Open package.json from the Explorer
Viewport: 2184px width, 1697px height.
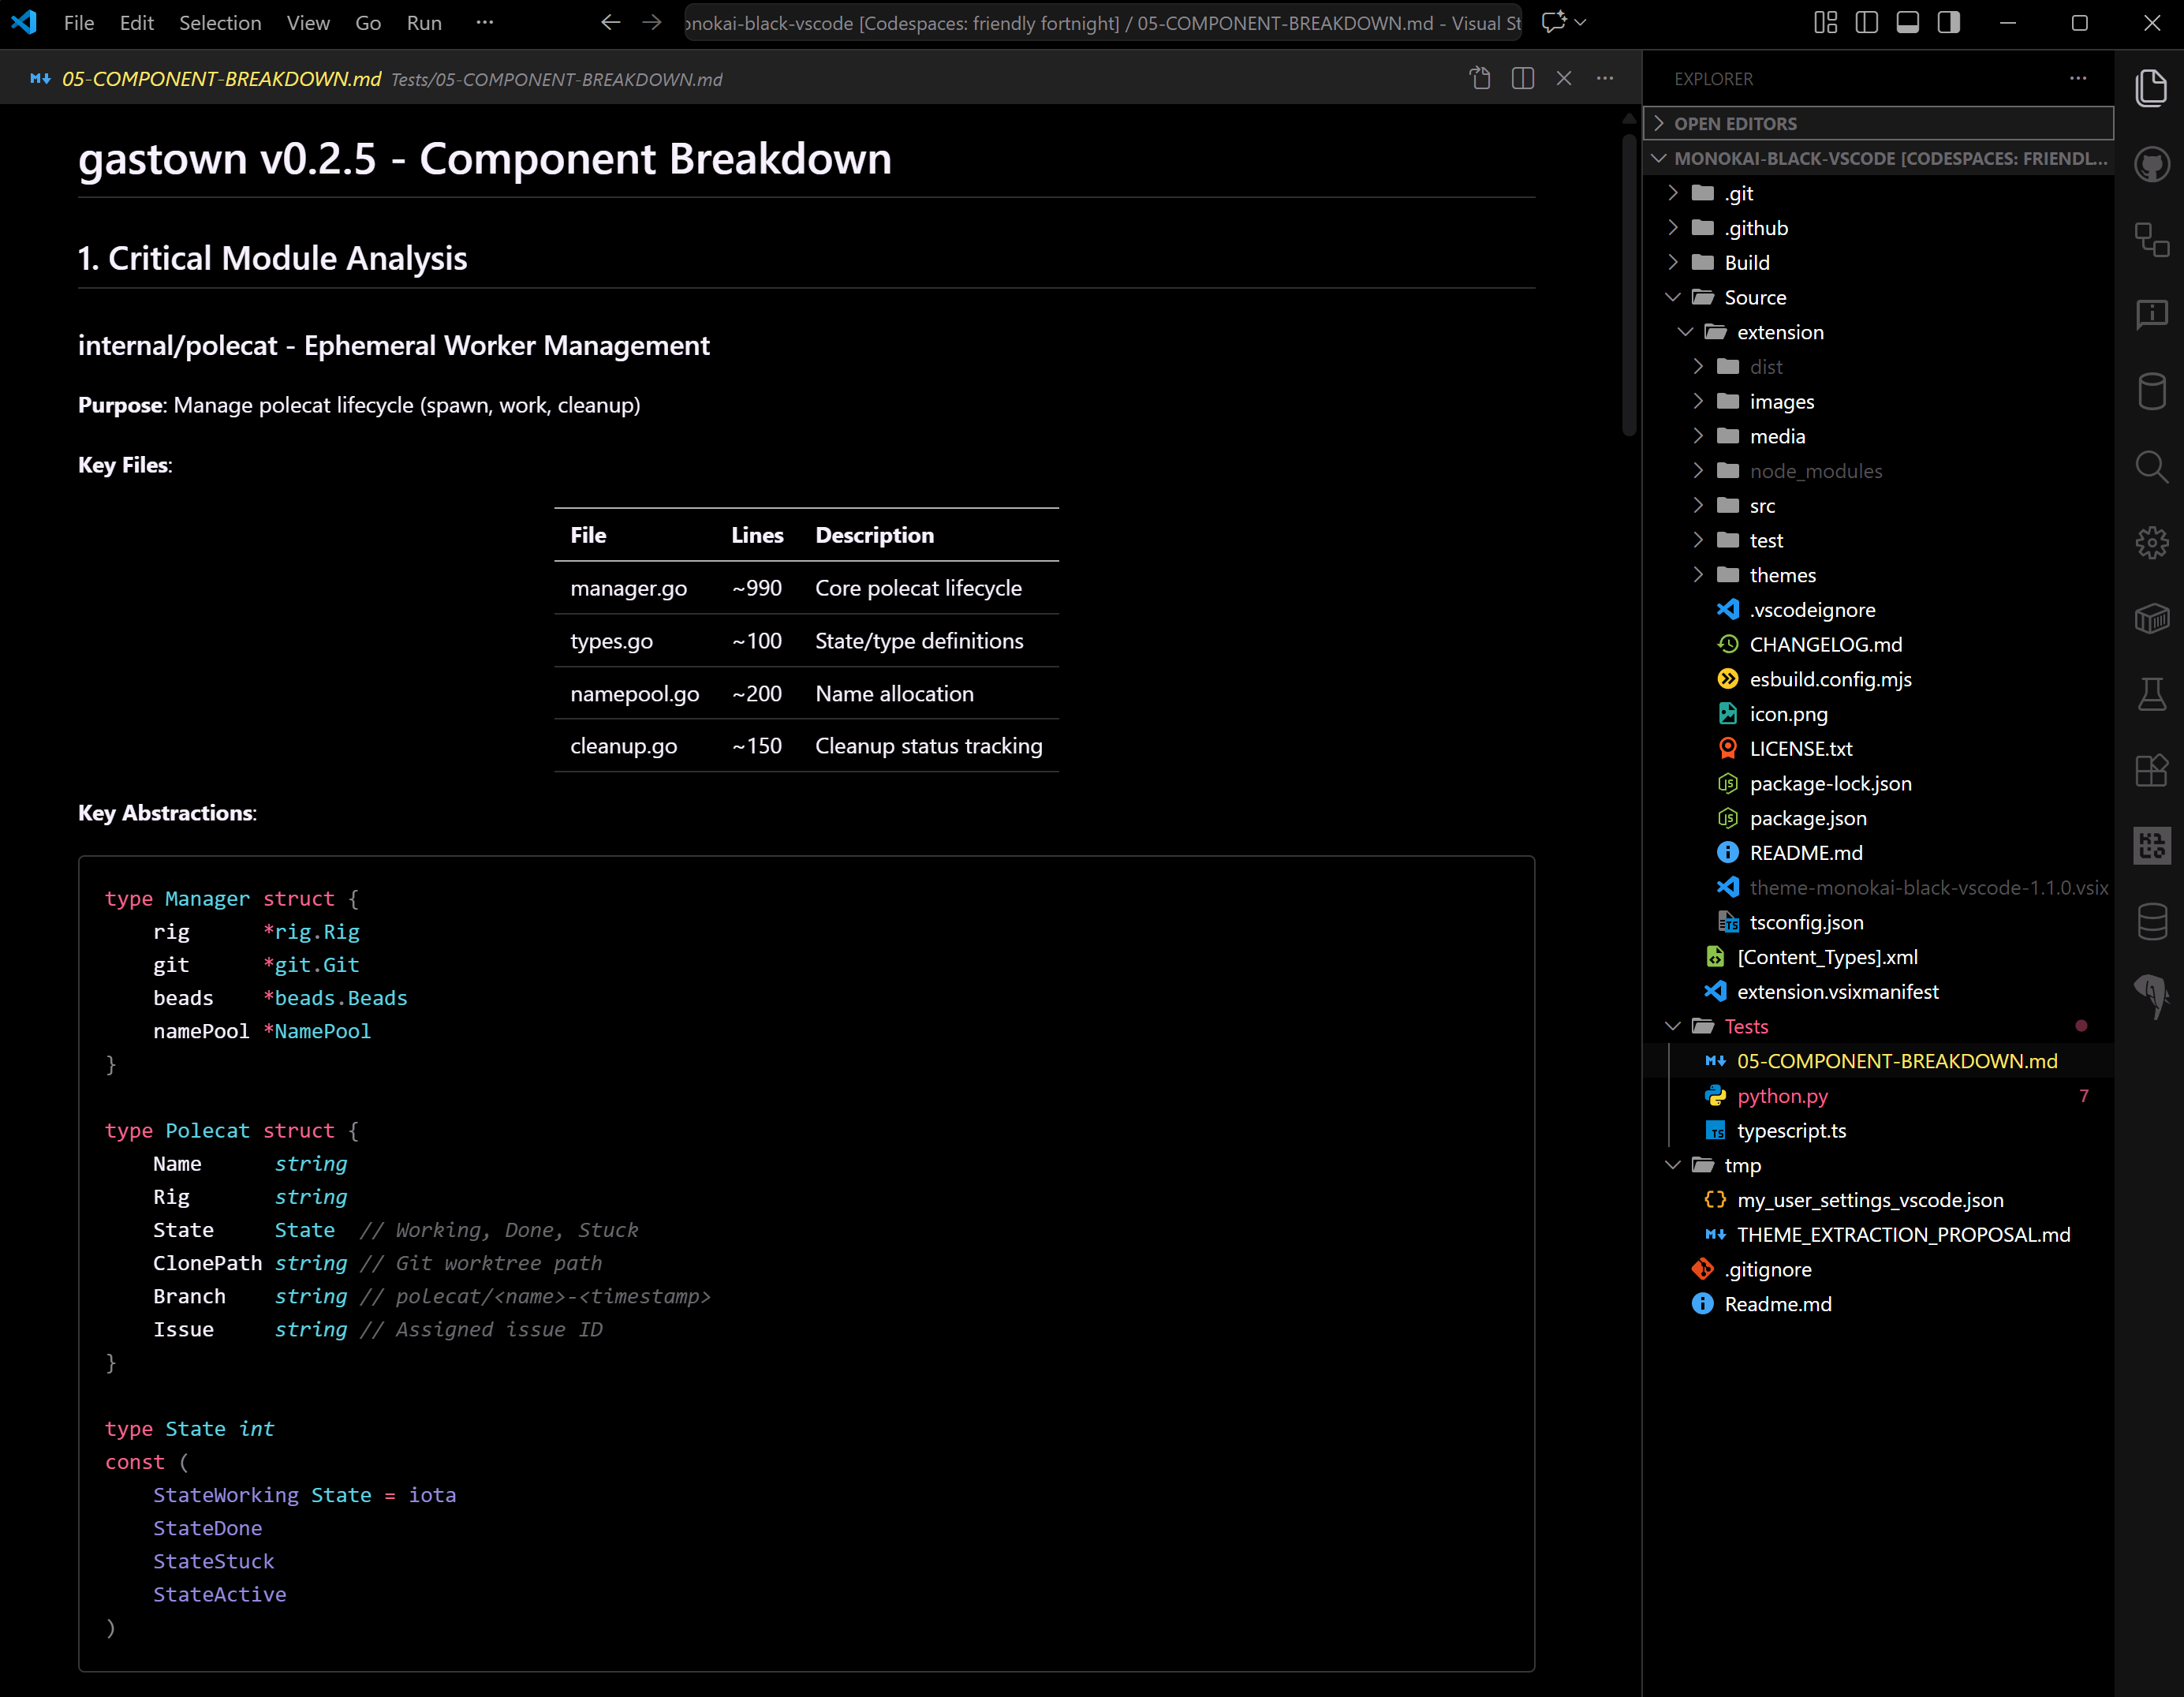[x=1808, y=818]
